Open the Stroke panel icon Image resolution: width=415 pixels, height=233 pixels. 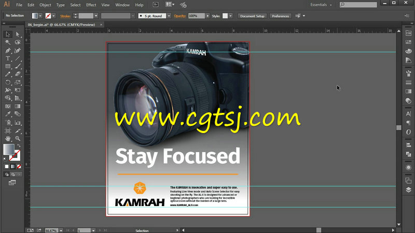pyautogui.click(x=408, y=82)
